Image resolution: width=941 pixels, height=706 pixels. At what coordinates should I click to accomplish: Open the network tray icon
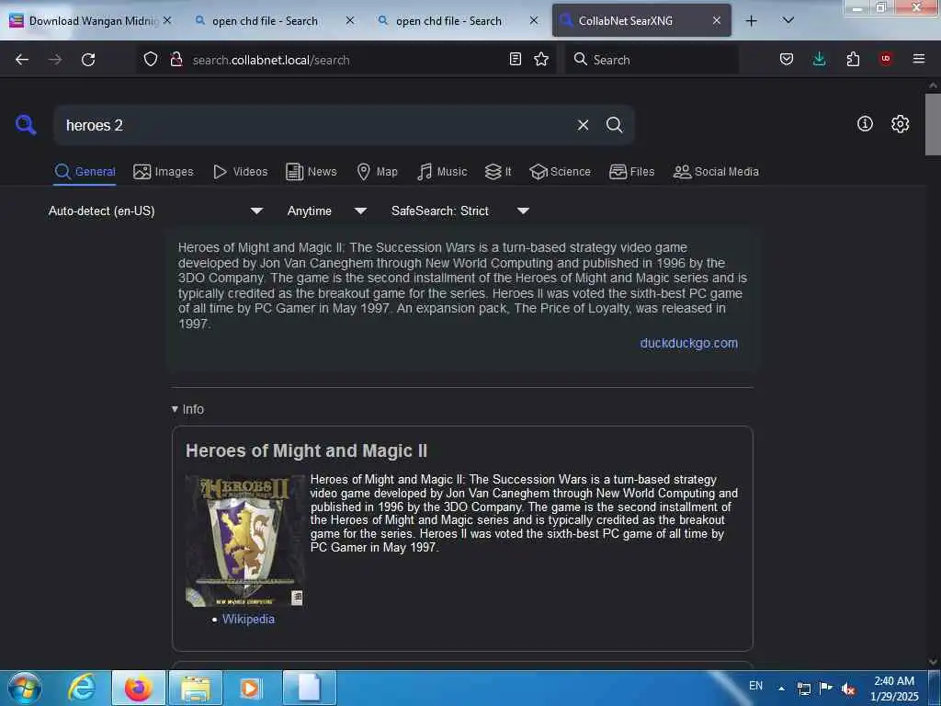(803, 689)
